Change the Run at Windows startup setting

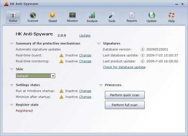[x=85, y=91]
